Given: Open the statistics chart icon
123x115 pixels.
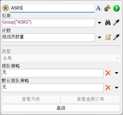Looking at the screenshot, I should (107, 8).
